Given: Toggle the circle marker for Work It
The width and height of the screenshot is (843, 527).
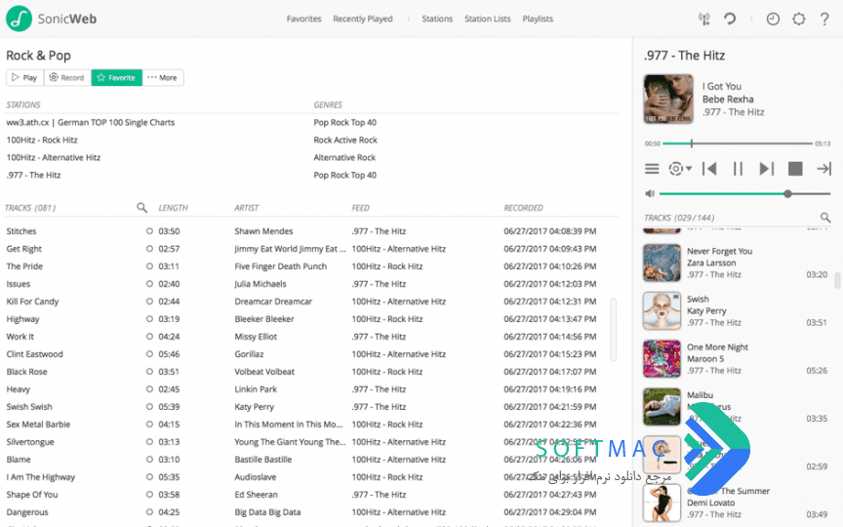Looking at the screenshot, I should click(x=149, y=337).
